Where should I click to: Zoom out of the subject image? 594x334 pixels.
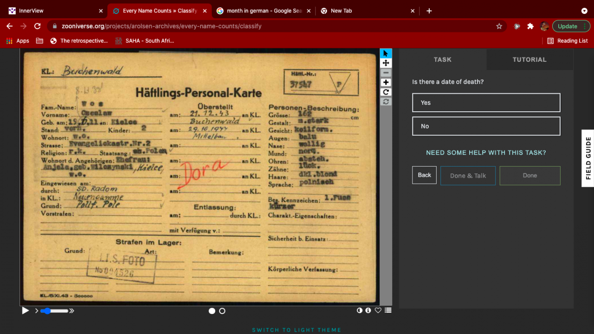[x=386, y=73]
